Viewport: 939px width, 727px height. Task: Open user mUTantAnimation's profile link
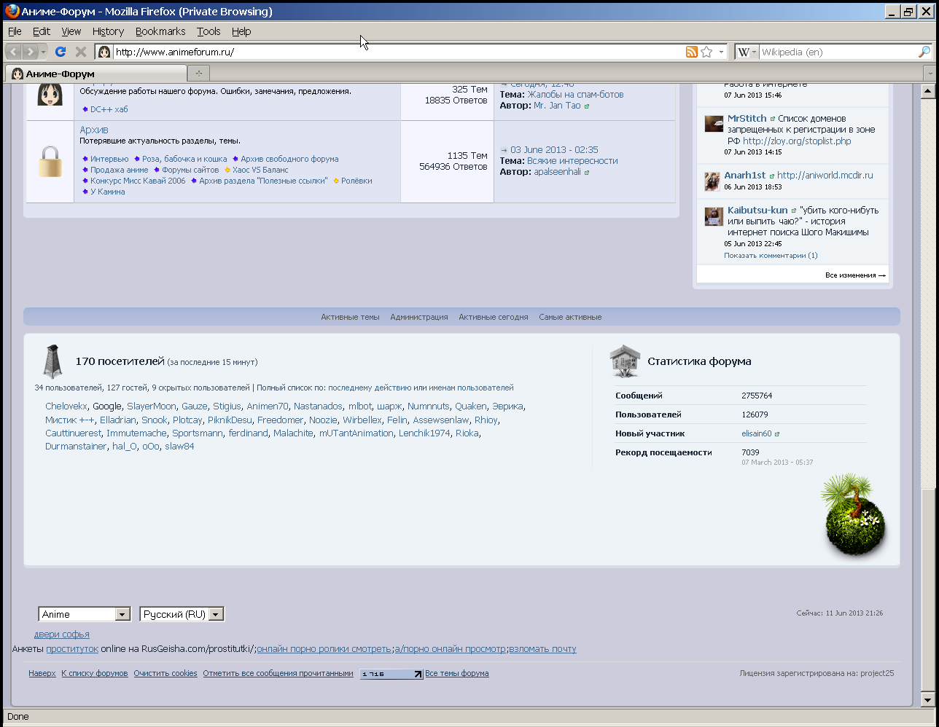pyautogui.click(x=356, y=433)
